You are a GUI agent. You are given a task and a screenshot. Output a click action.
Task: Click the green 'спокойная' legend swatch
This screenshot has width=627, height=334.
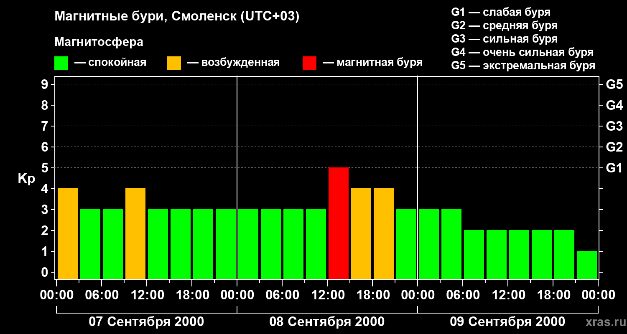tap(61, 63)
